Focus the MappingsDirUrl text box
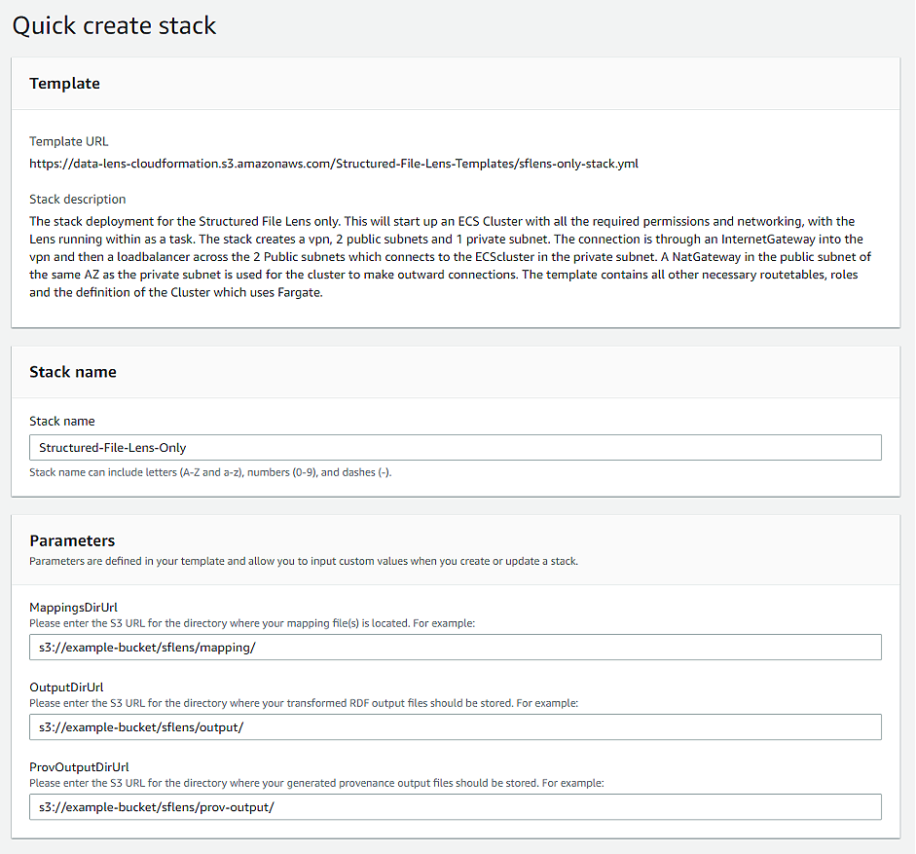Screen dimensions: 916x854 (x=455, y=648)
